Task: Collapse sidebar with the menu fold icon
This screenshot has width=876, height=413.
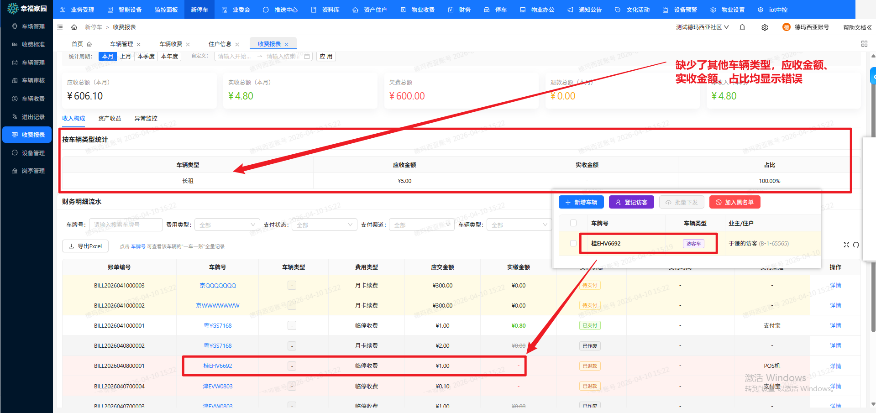Action: pyautogui.click(x=60, y=27)
